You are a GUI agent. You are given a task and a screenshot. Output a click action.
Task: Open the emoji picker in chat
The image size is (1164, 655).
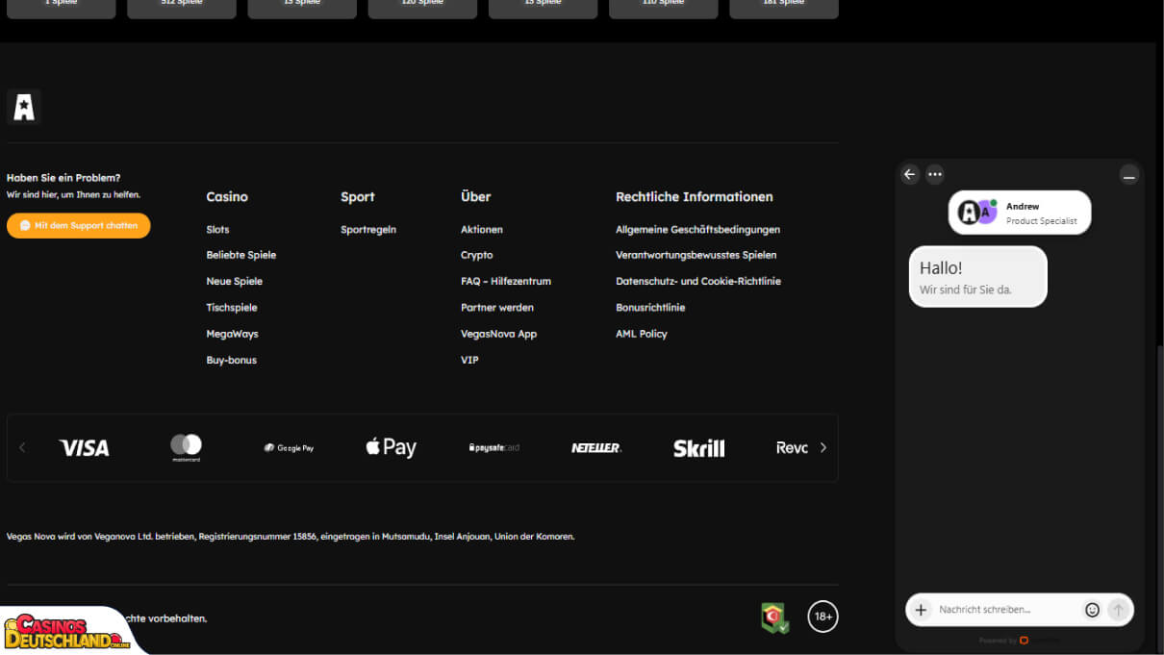[1092, 610]
